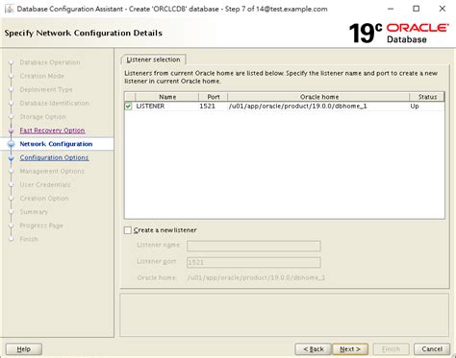Image resolution: width=456 pixels, height=358 pixels.
Task: Click the Oracle home path cell in LISTENER row
Action: [x=318, y=107]
